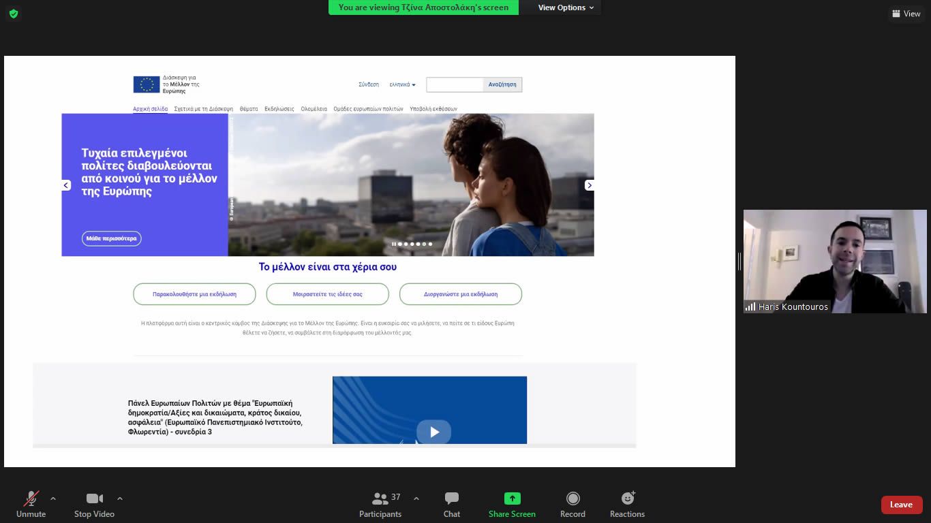Viewport: 931px width, 523px height.
Task: Expand the video options arrow beside Stop Video
Action: click(120, 498)
